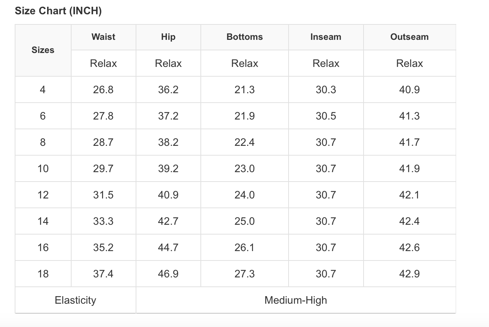Click the Medium-High elasticity value
The height and width of the screenshot is (327, 489).
point(296,300)
